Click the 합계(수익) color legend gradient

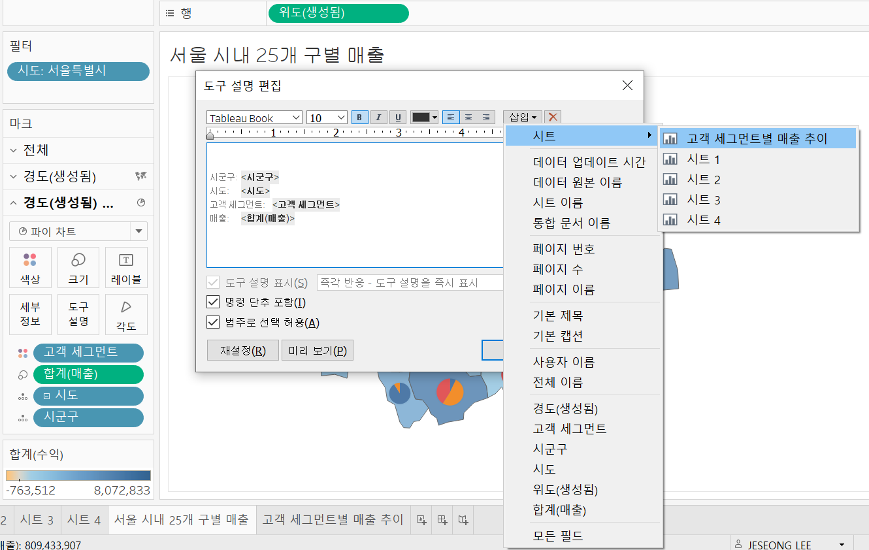coord(78,476)
